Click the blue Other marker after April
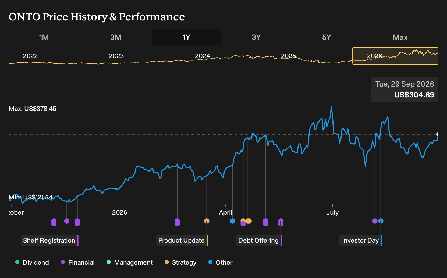Viewport: 447px width, 278px height. coord(233,221)
